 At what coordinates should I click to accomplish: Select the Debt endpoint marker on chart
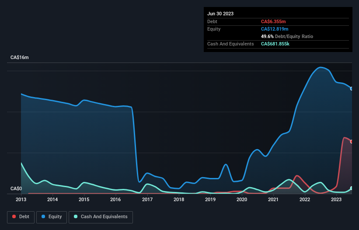352,142
